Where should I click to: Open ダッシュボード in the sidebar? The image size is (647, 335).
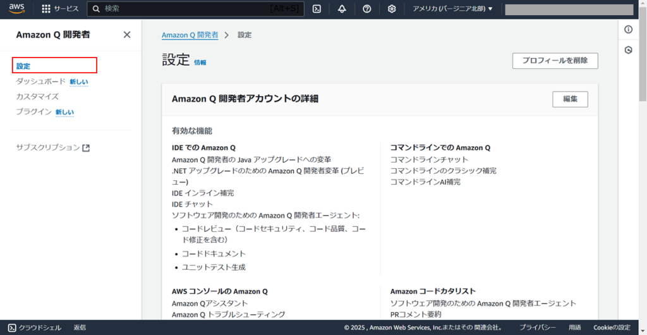tap(41, 82)
